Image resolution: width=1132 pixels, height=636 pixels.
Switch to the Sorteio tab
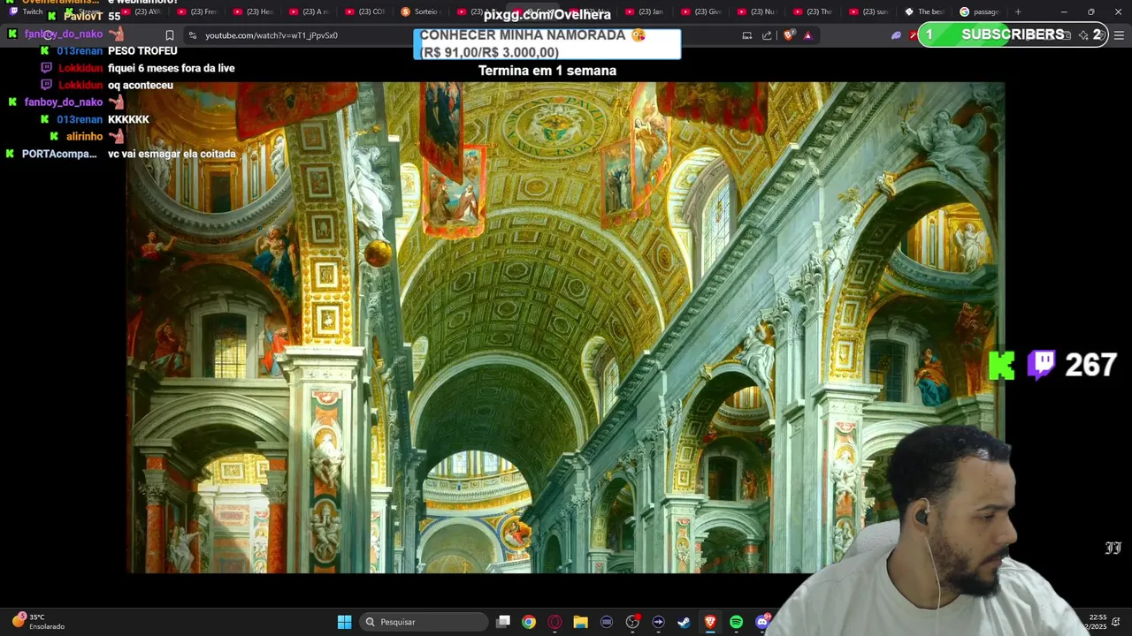420,11
